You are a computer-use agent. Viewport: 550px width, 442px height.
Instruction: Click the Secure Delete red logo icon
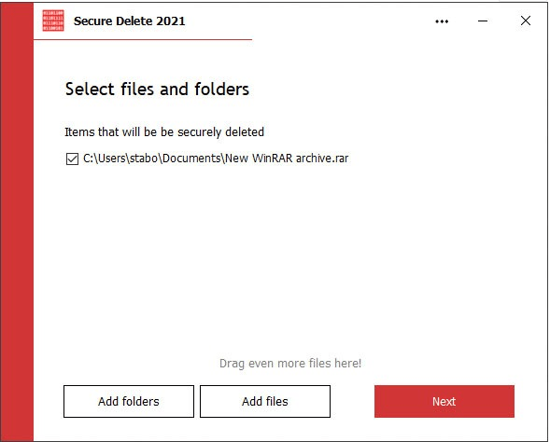pos(53,21)
